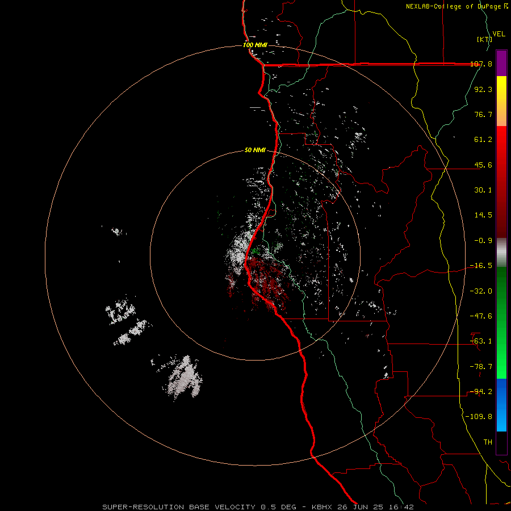This screenshot has height=511, width=511.
Task: Click the [KT] units label
Action: coord(484,39)
